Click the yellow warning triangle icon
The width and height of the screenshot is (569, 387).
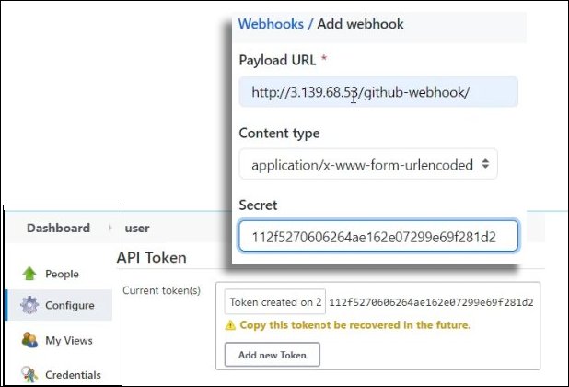[230, 325]
